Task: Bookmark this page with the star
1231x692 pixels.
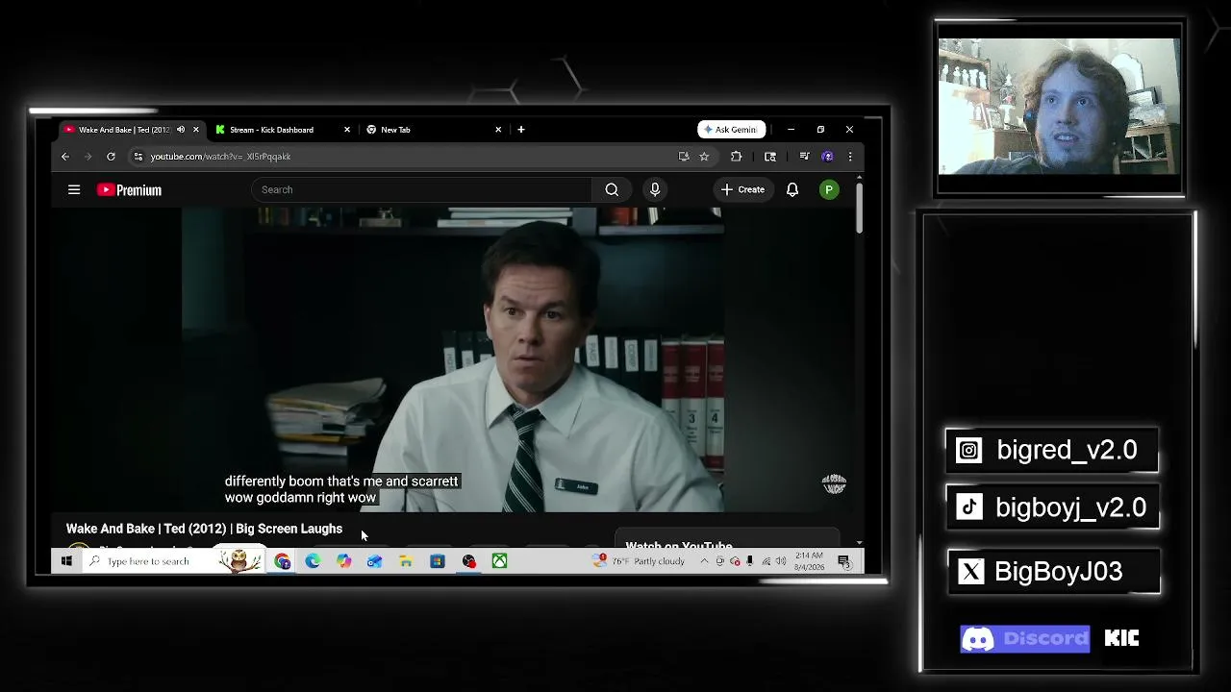Action: click(704, 157)
